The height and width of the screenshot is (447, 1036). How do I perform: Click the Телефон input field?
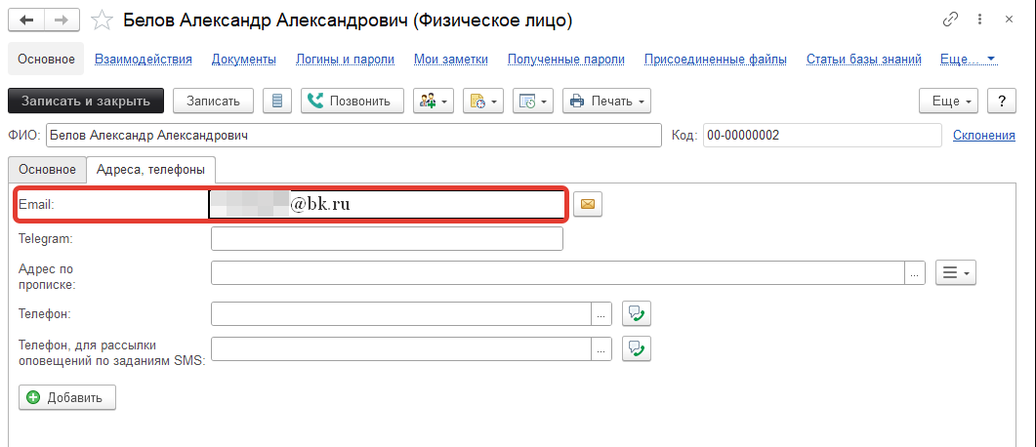[x=401, y=313]
